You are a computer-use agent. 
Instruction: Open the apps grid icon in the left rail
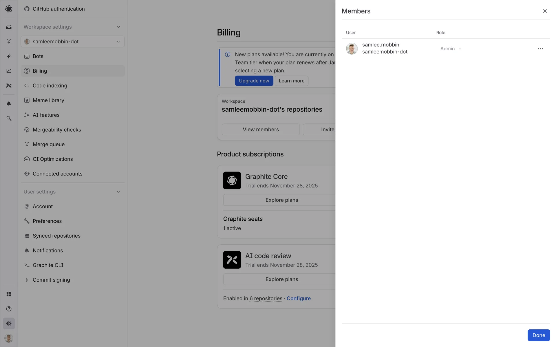[x=9, y=294]
